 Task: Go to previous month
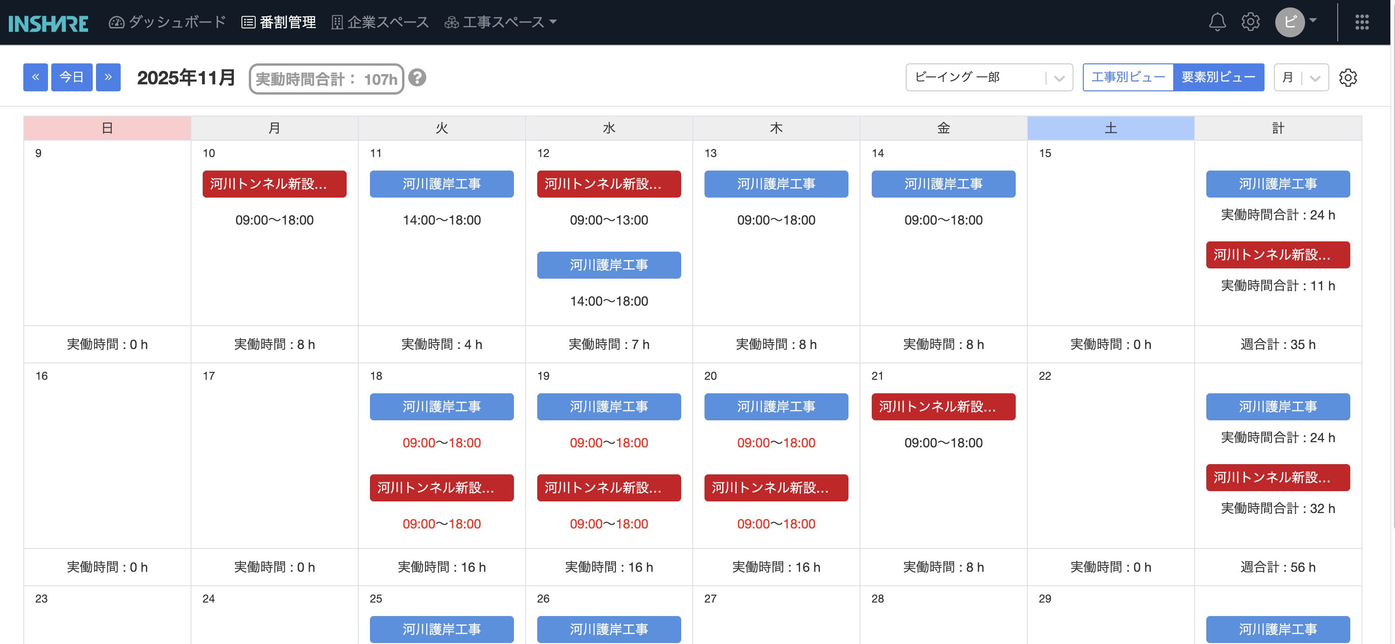(x=36, y=77)
